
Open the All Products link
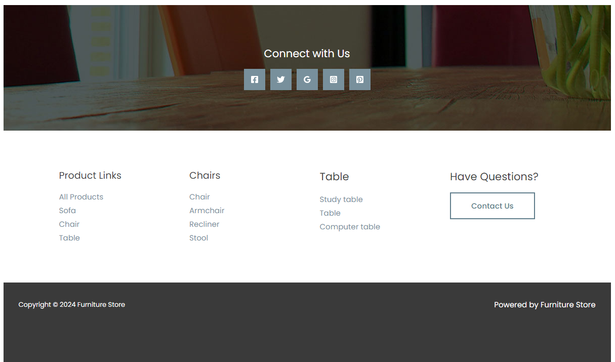(81, 197)
